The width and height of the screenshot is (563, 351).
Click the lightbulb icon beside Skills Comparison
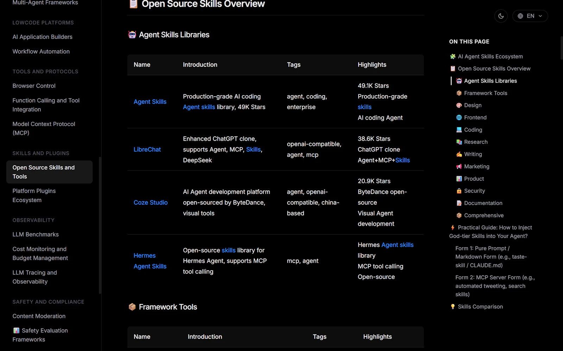point(453,307)
